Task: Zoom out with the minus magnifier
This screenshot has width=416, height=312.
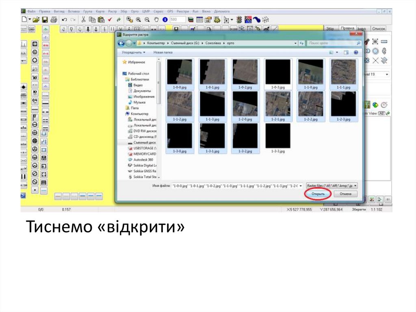Action: click(147, 20)
